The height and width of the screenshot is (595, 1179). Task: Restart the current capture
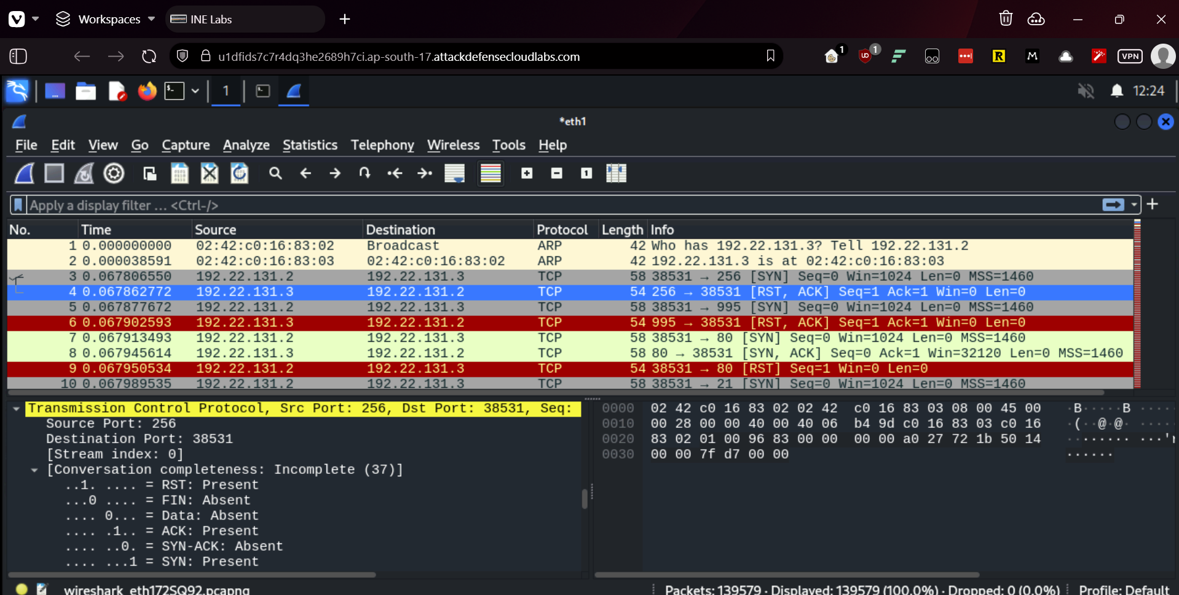(84, 173)
